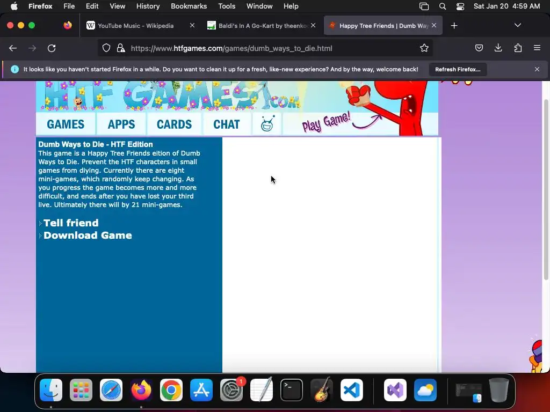550x412 pixels.
Task: Click the Tell friend link
Action: click(71, 223)
